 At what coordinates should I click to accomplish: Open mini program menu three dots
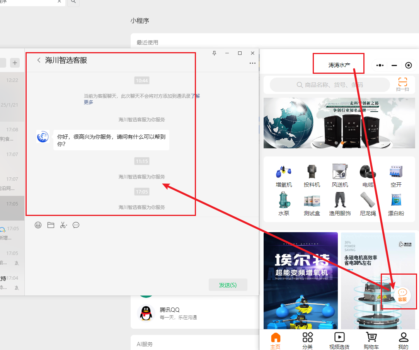(x=380, y=65)
